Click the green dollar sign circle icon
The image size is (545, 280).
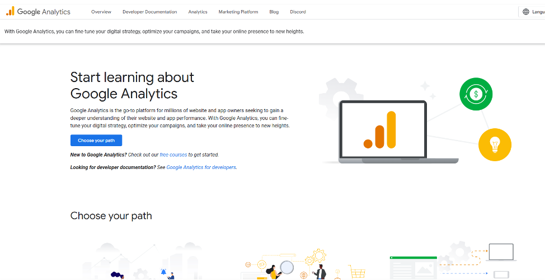[476, 94]
